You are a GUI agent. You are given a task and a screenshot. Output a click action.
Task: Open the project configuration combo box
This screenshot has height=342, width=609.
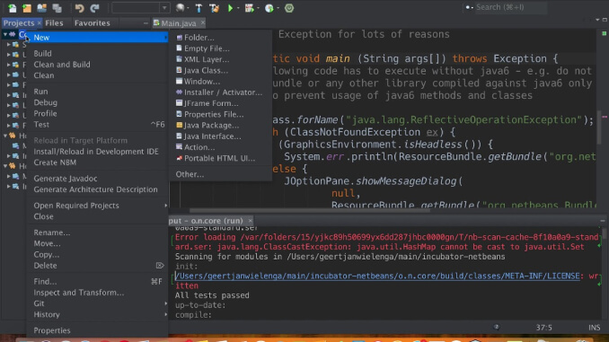point(140,8)
